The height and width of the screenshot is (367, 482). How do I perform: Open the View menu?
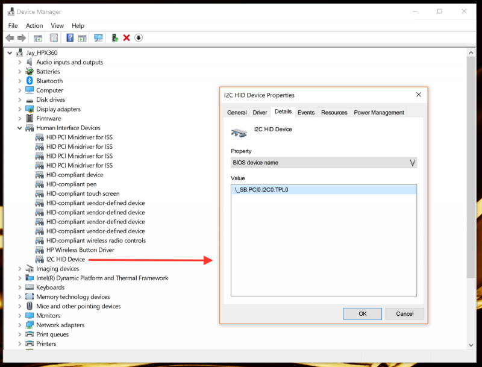(57, 25)
